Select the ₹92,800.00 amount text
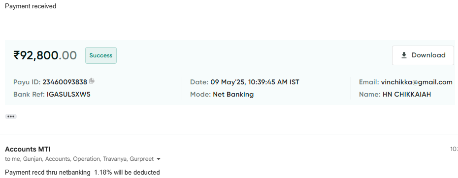The height and width of the screenshot is (178, 458). point(45,55)
